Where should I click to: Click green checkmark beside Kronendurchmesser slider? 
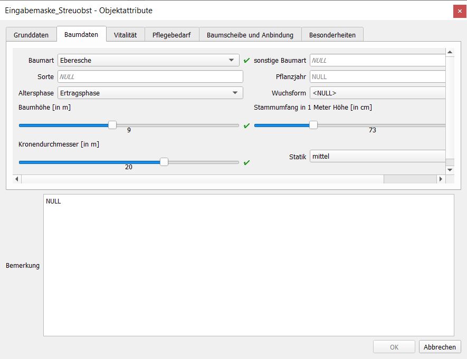pyautogui.click(x=246, y=162)
